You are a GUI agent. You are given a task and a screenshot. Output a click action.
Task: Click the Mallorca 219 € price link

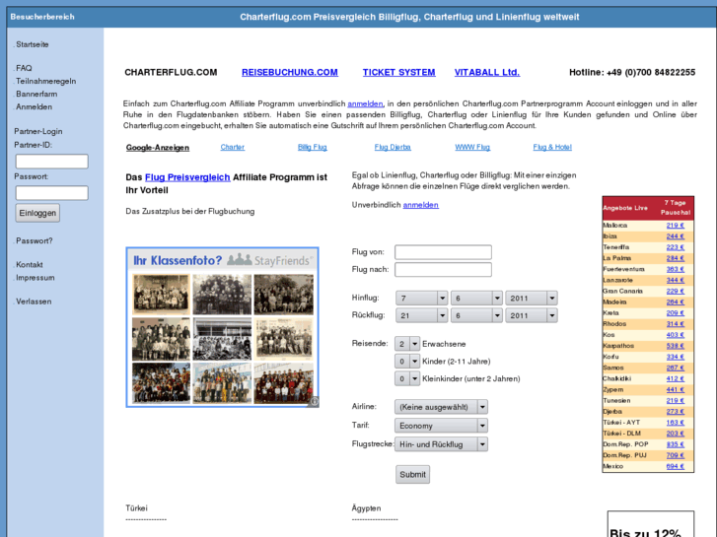(675, 226)
